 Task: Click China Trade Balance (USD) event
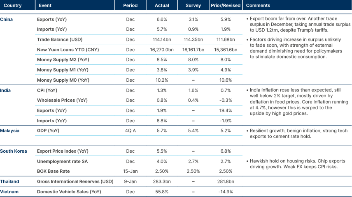pos(59,39)
